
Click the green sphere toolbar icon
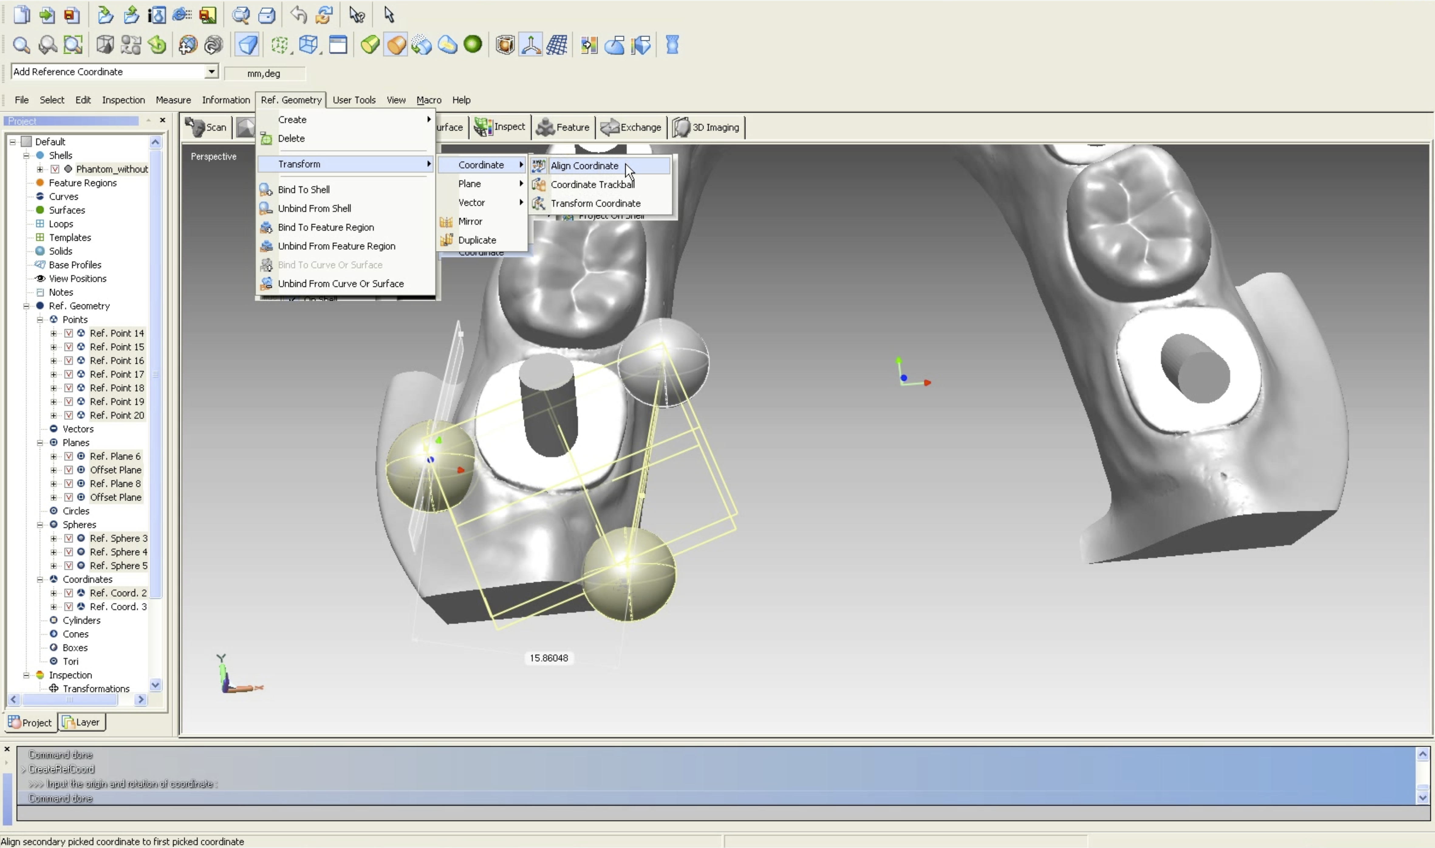[x=473, y=45]
